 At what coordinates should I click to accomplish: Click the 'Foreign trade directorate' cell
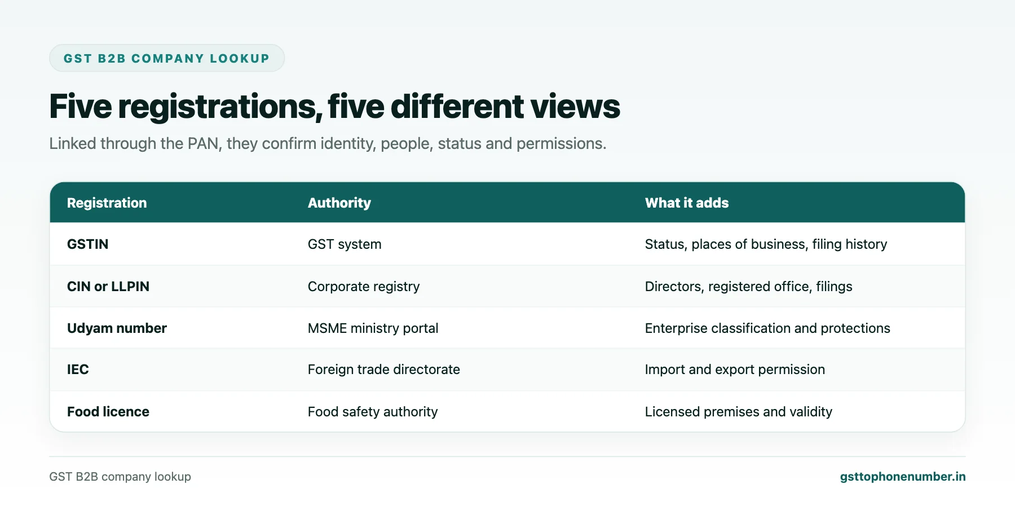click(x=384, y=370)
